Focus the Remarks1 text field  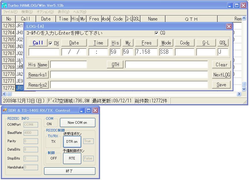click(x=129, y=75)
